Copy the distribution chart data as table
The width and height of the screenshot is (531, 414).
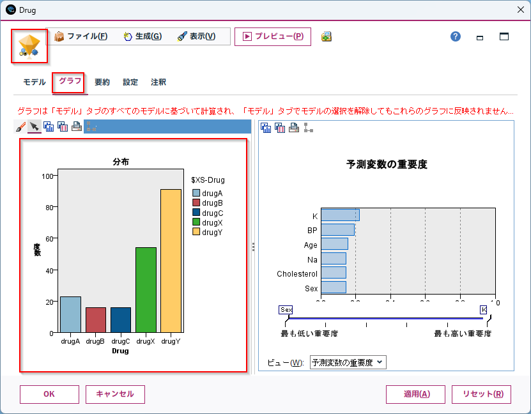(62, 126)
